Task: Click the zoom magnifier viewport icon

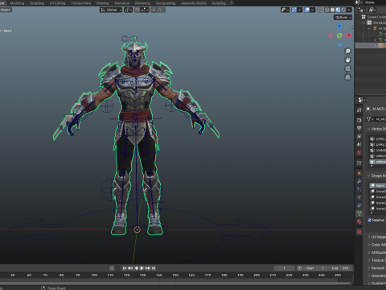Action: (347, 51)
